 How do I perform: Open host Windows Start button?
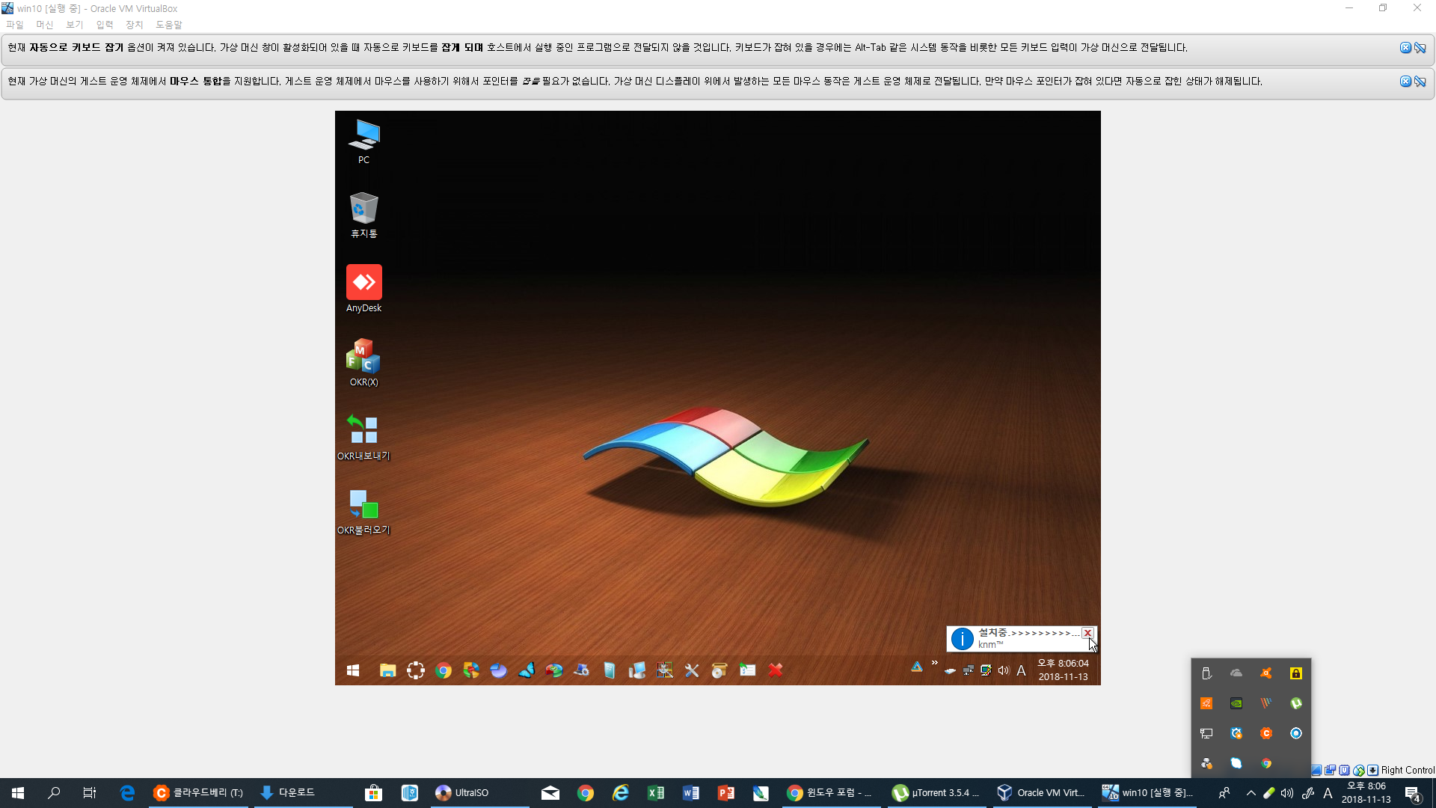[x=18, y=793]
